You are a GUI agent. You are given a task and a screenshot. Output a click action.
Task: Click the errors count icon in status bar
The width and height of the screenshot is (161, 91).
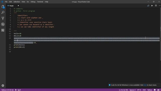tap(16, 90)
